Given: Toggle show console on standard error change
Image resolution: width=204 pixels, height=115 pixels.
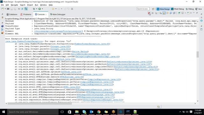Looking at the screenshot, I should point(174,13).
